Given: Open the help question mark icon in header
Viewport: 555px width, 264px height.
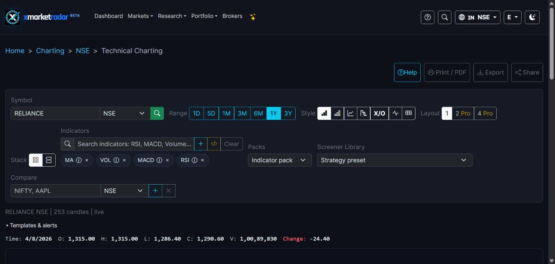Looking at the screenshot, I should [x=427, y=17].
